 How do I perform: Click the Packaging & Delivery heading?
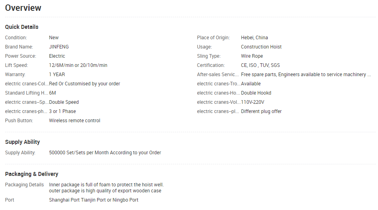(x=32, y=174)
